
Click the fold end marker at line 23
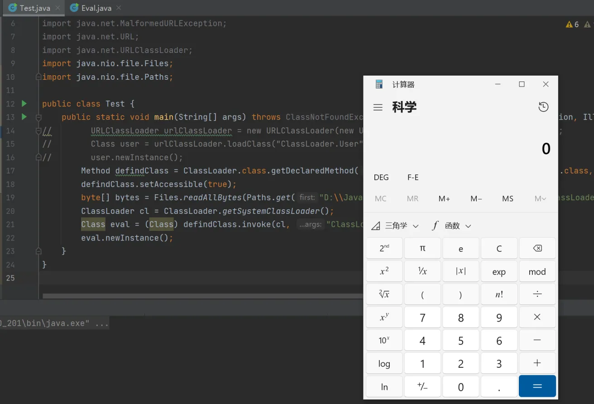(x=38, y=251)
